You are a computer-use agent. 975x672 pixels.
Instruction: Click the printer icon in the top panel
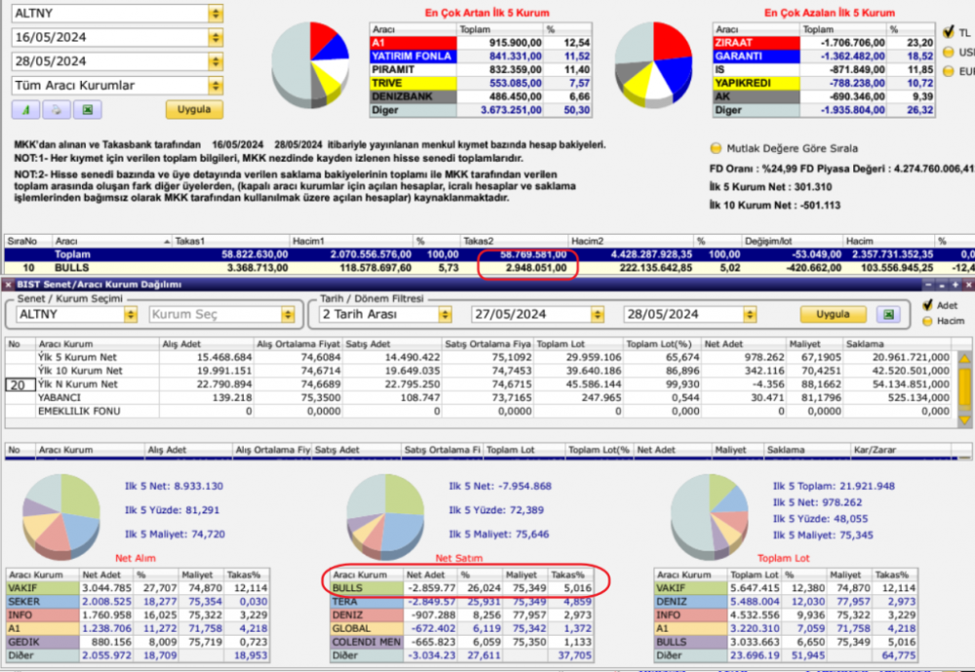click(57, 110)
